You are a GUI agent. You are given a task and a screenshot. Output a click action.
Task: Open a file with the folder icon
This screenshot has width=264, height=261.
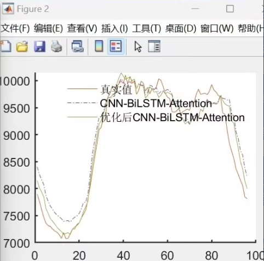pos(22,47)
